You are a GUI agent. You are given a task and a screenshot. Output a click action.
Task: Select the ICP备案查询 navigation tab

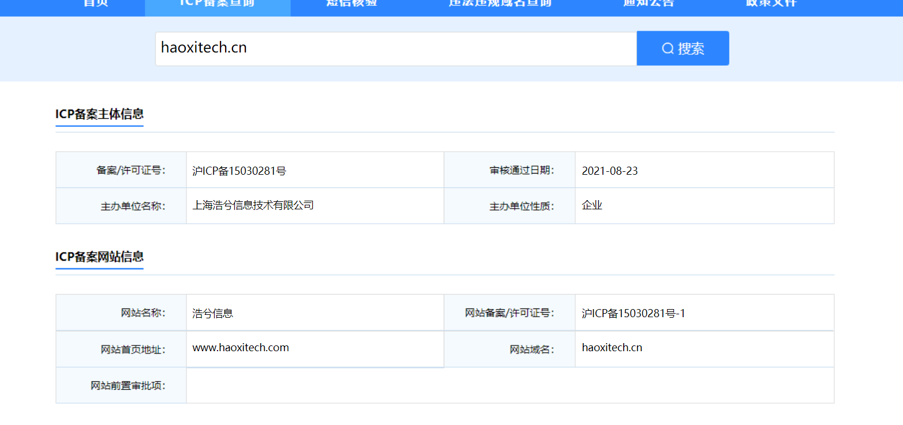(x=218, y=3)
